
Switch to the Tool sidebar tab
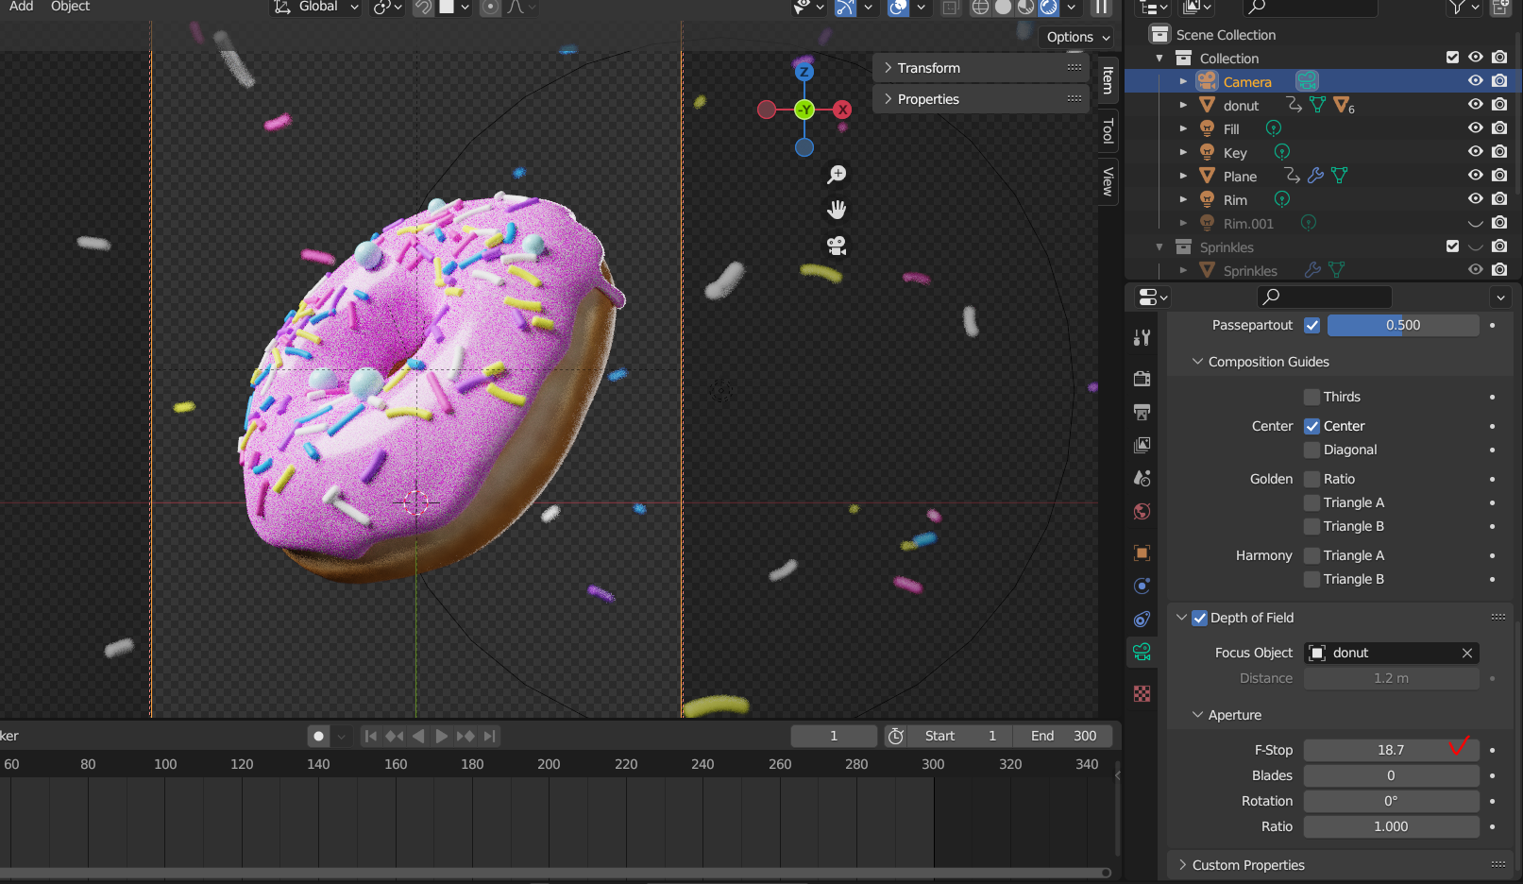point(1108,131)
